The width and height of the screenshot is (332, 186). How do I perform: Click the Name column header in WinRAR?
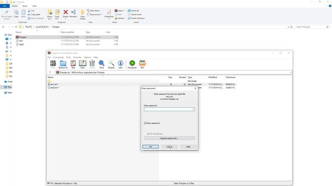tap(50, 77)
